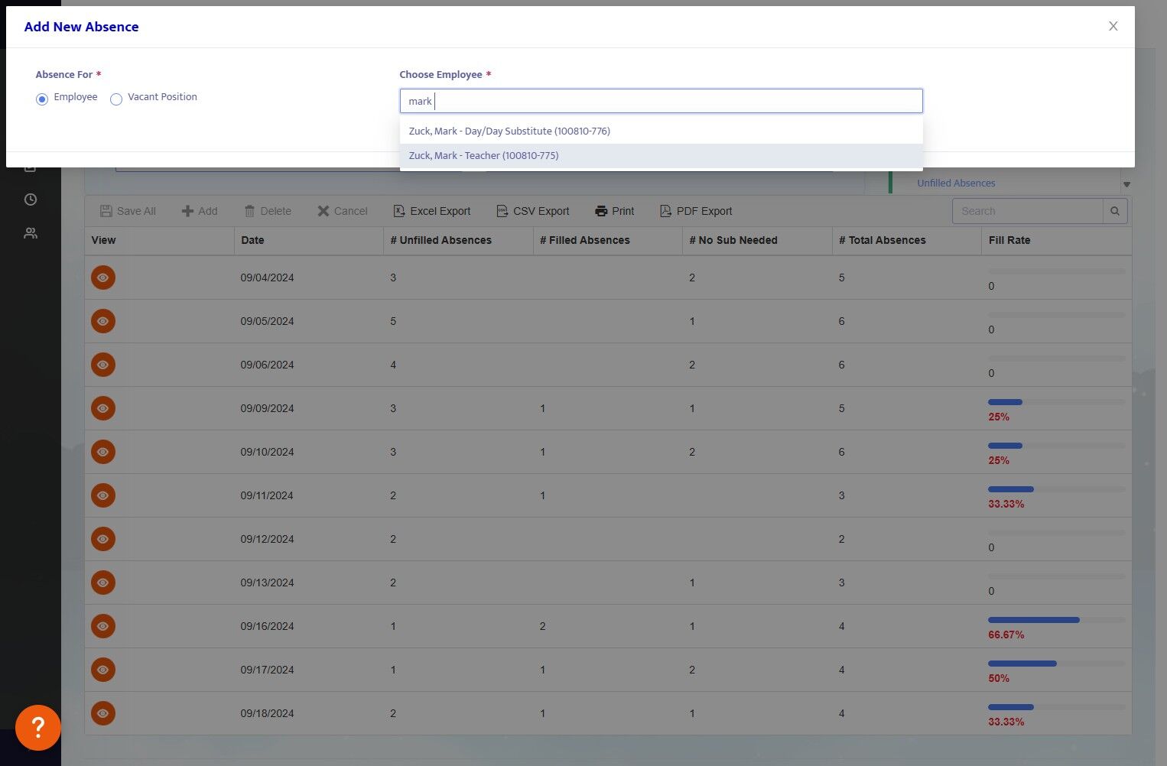Open the eye icon for 09/13/2024
This screenshot has height=766, width=1167.
click(103, 583)
